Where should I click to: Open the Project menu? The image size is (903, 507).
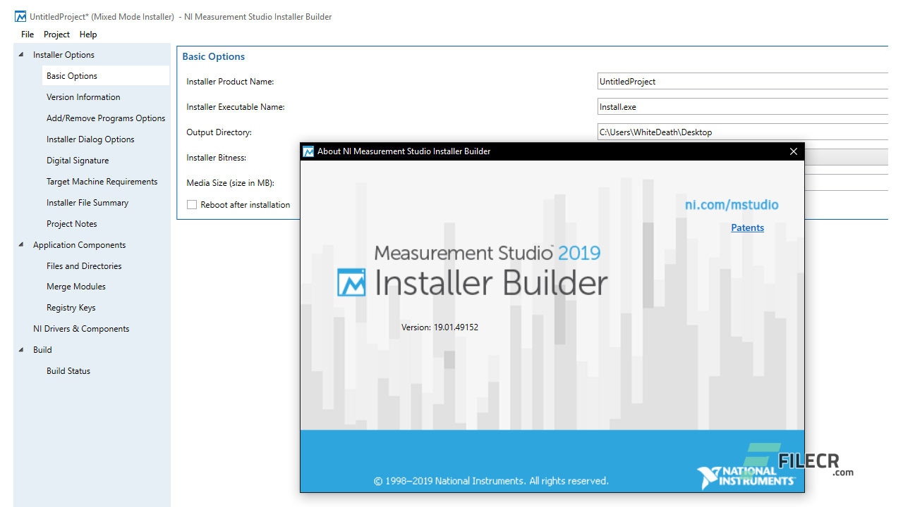pyautogui.click(x=56, y=35)
